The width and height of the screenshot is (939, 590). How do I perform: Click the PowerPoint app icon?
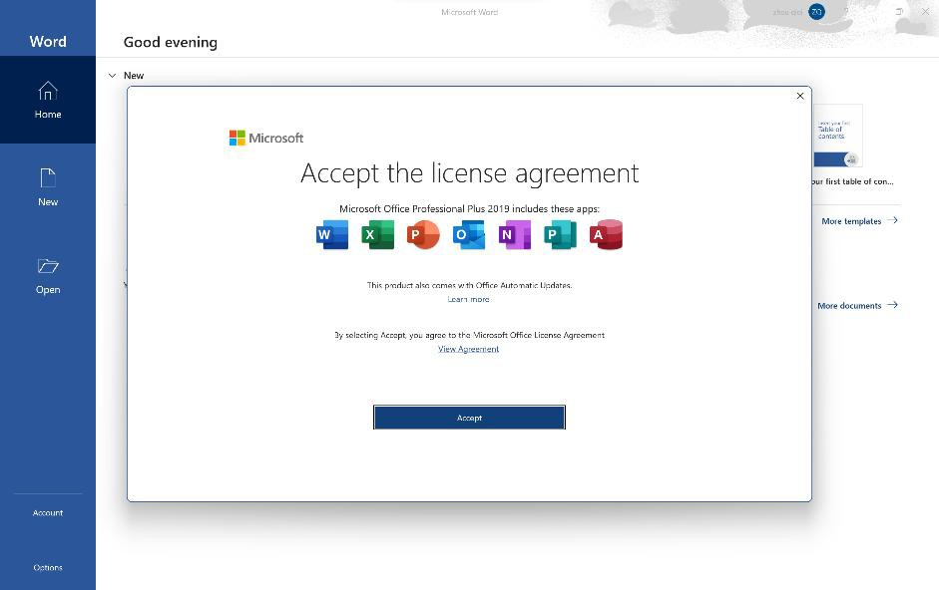tap(423, 235)
